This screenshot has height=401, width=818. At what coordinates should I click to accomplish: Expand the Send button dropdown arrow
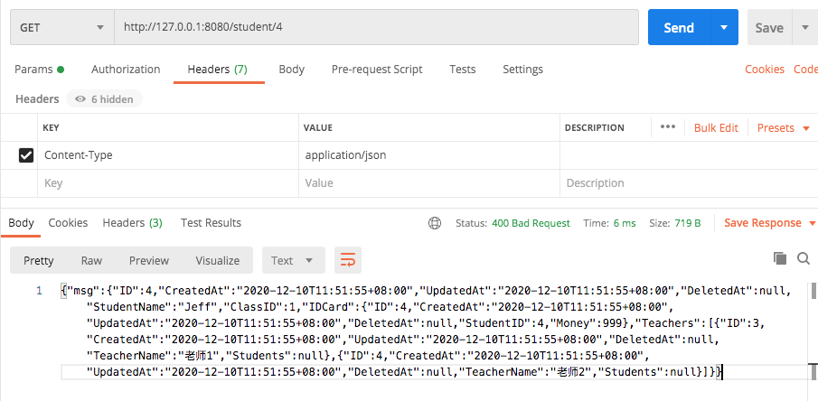[x=724, y=28]
